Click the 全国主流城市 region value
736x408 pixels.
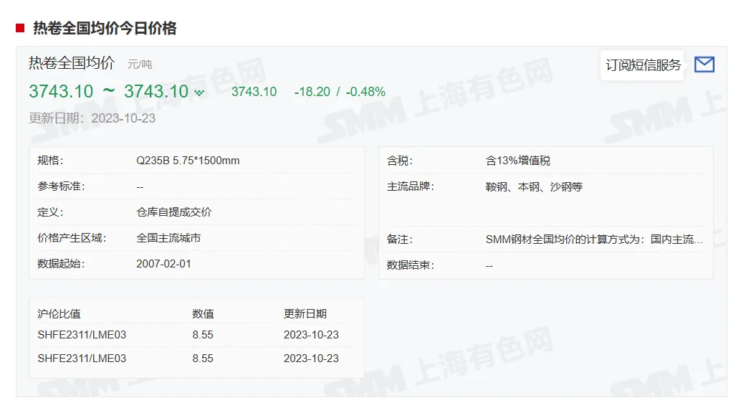pos(168,238)
